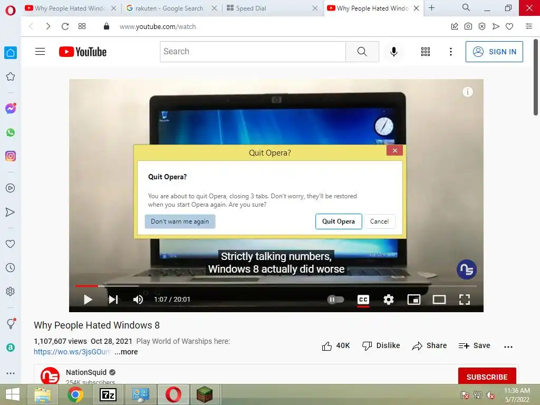The image size is (540, 405).
Task: Go to YouTube home via logo
Action: point(83,52)
